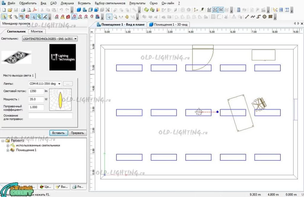The width and height of the screenshot is (304, 197).
Task: Open the 3D standard view cube icon
Action: [x=79, y=9]
